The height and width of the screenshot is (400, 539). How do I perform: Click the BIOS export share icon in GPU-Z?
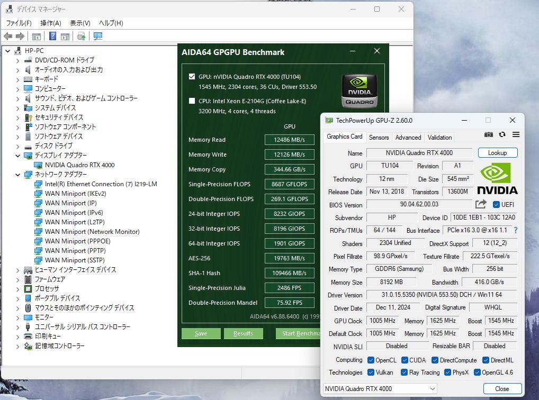481,204
